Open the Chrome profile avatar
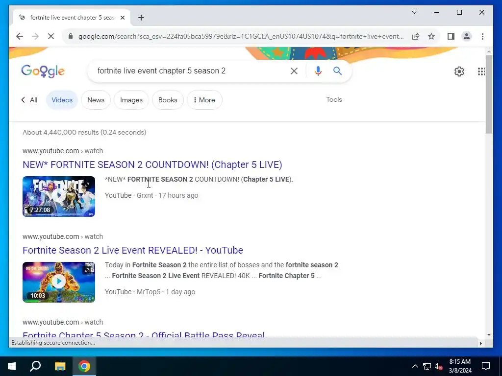The height and width of the screenshot is (376, 502). [467, 36]
